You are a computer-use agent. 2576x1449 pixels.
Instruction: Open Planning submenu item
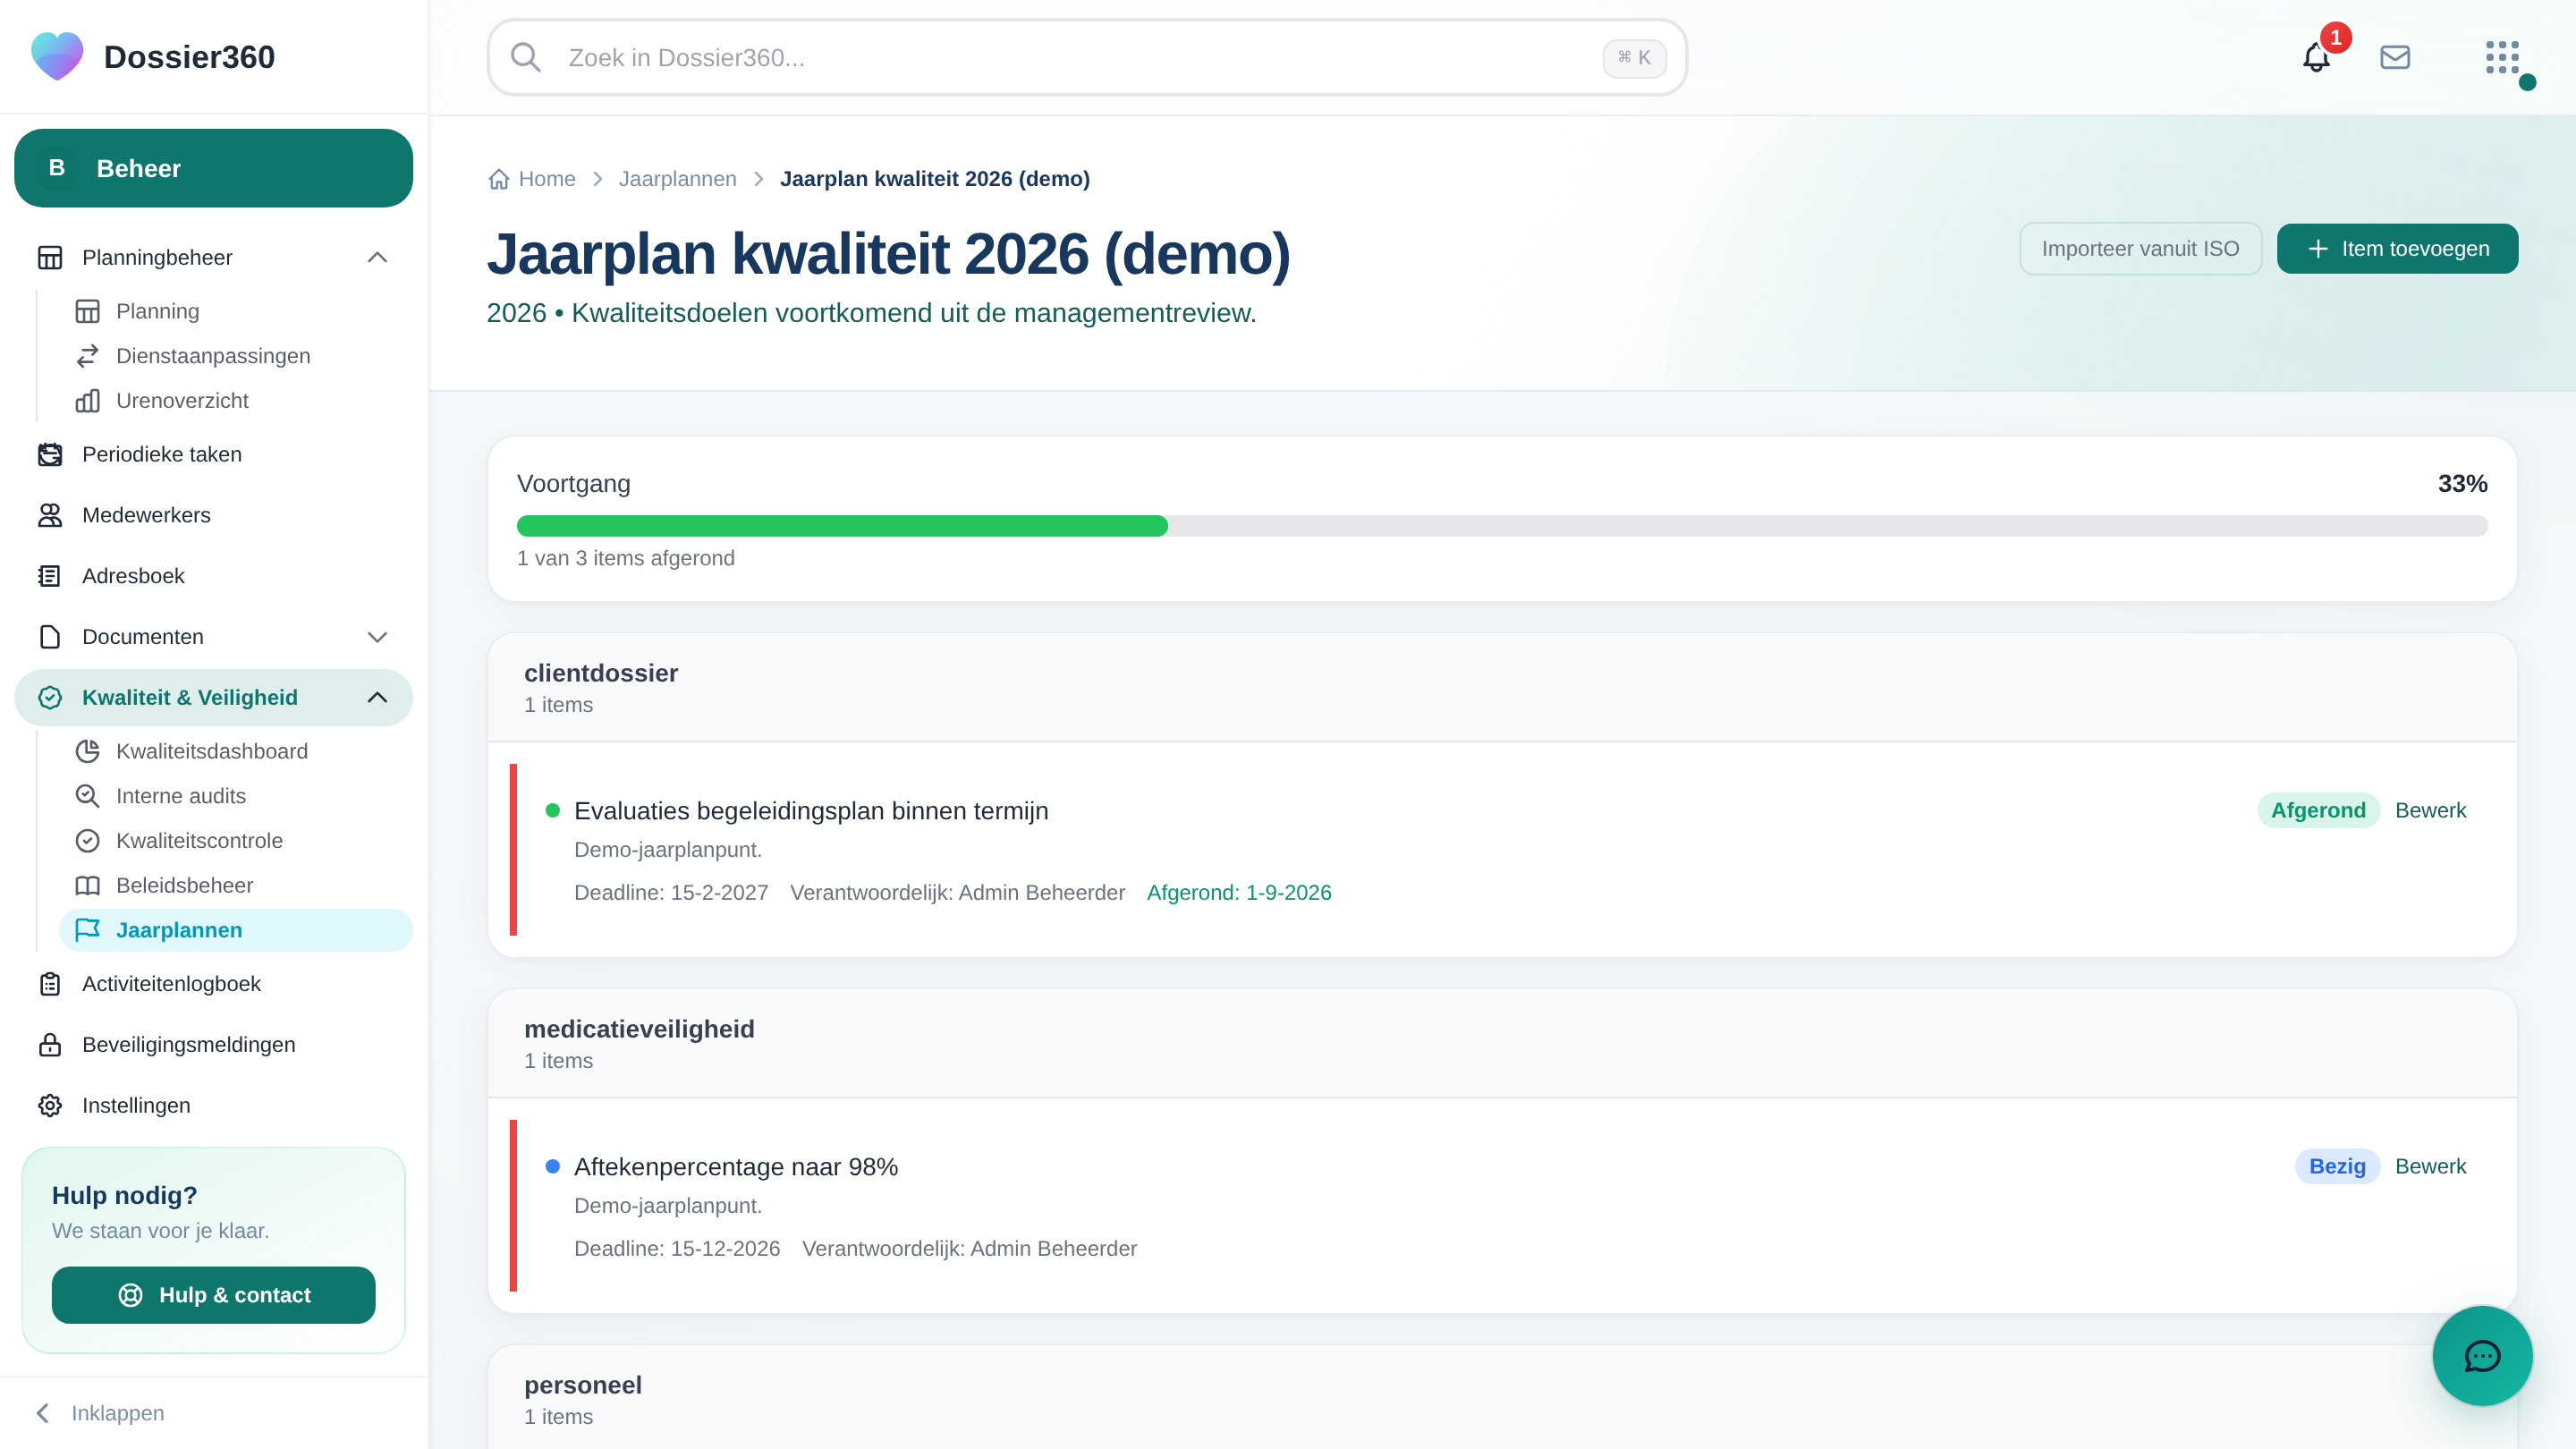(235, 311)
